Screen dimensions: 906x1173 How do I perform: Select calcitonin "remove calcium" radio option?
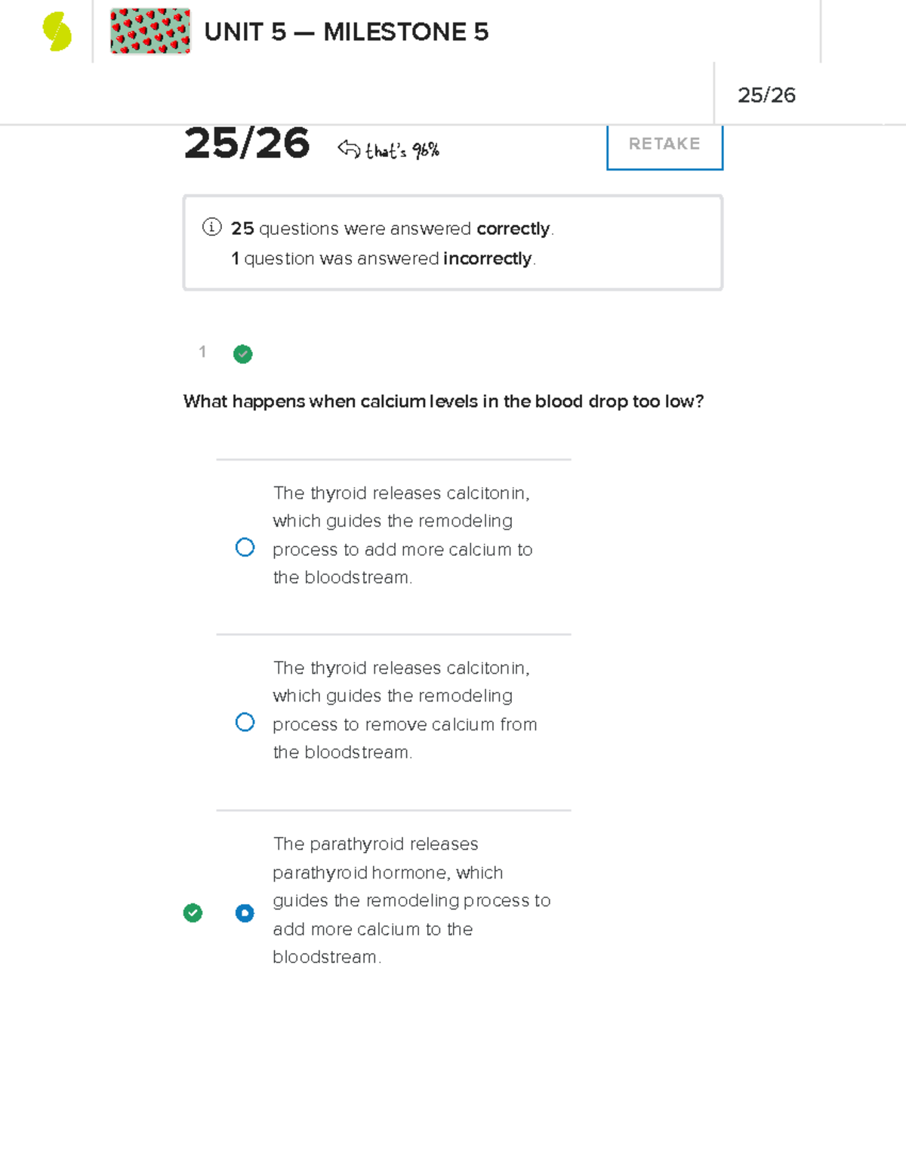245,723
